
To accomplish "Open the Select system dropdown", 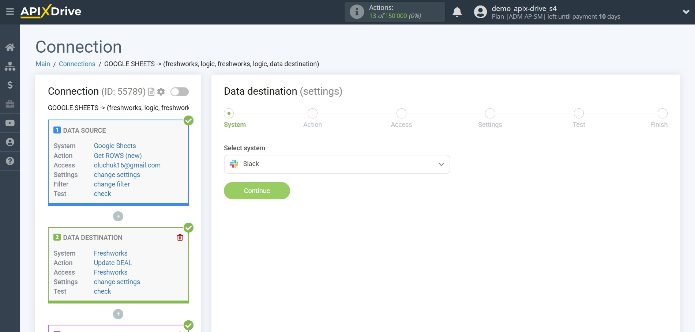I will [337, 164].
